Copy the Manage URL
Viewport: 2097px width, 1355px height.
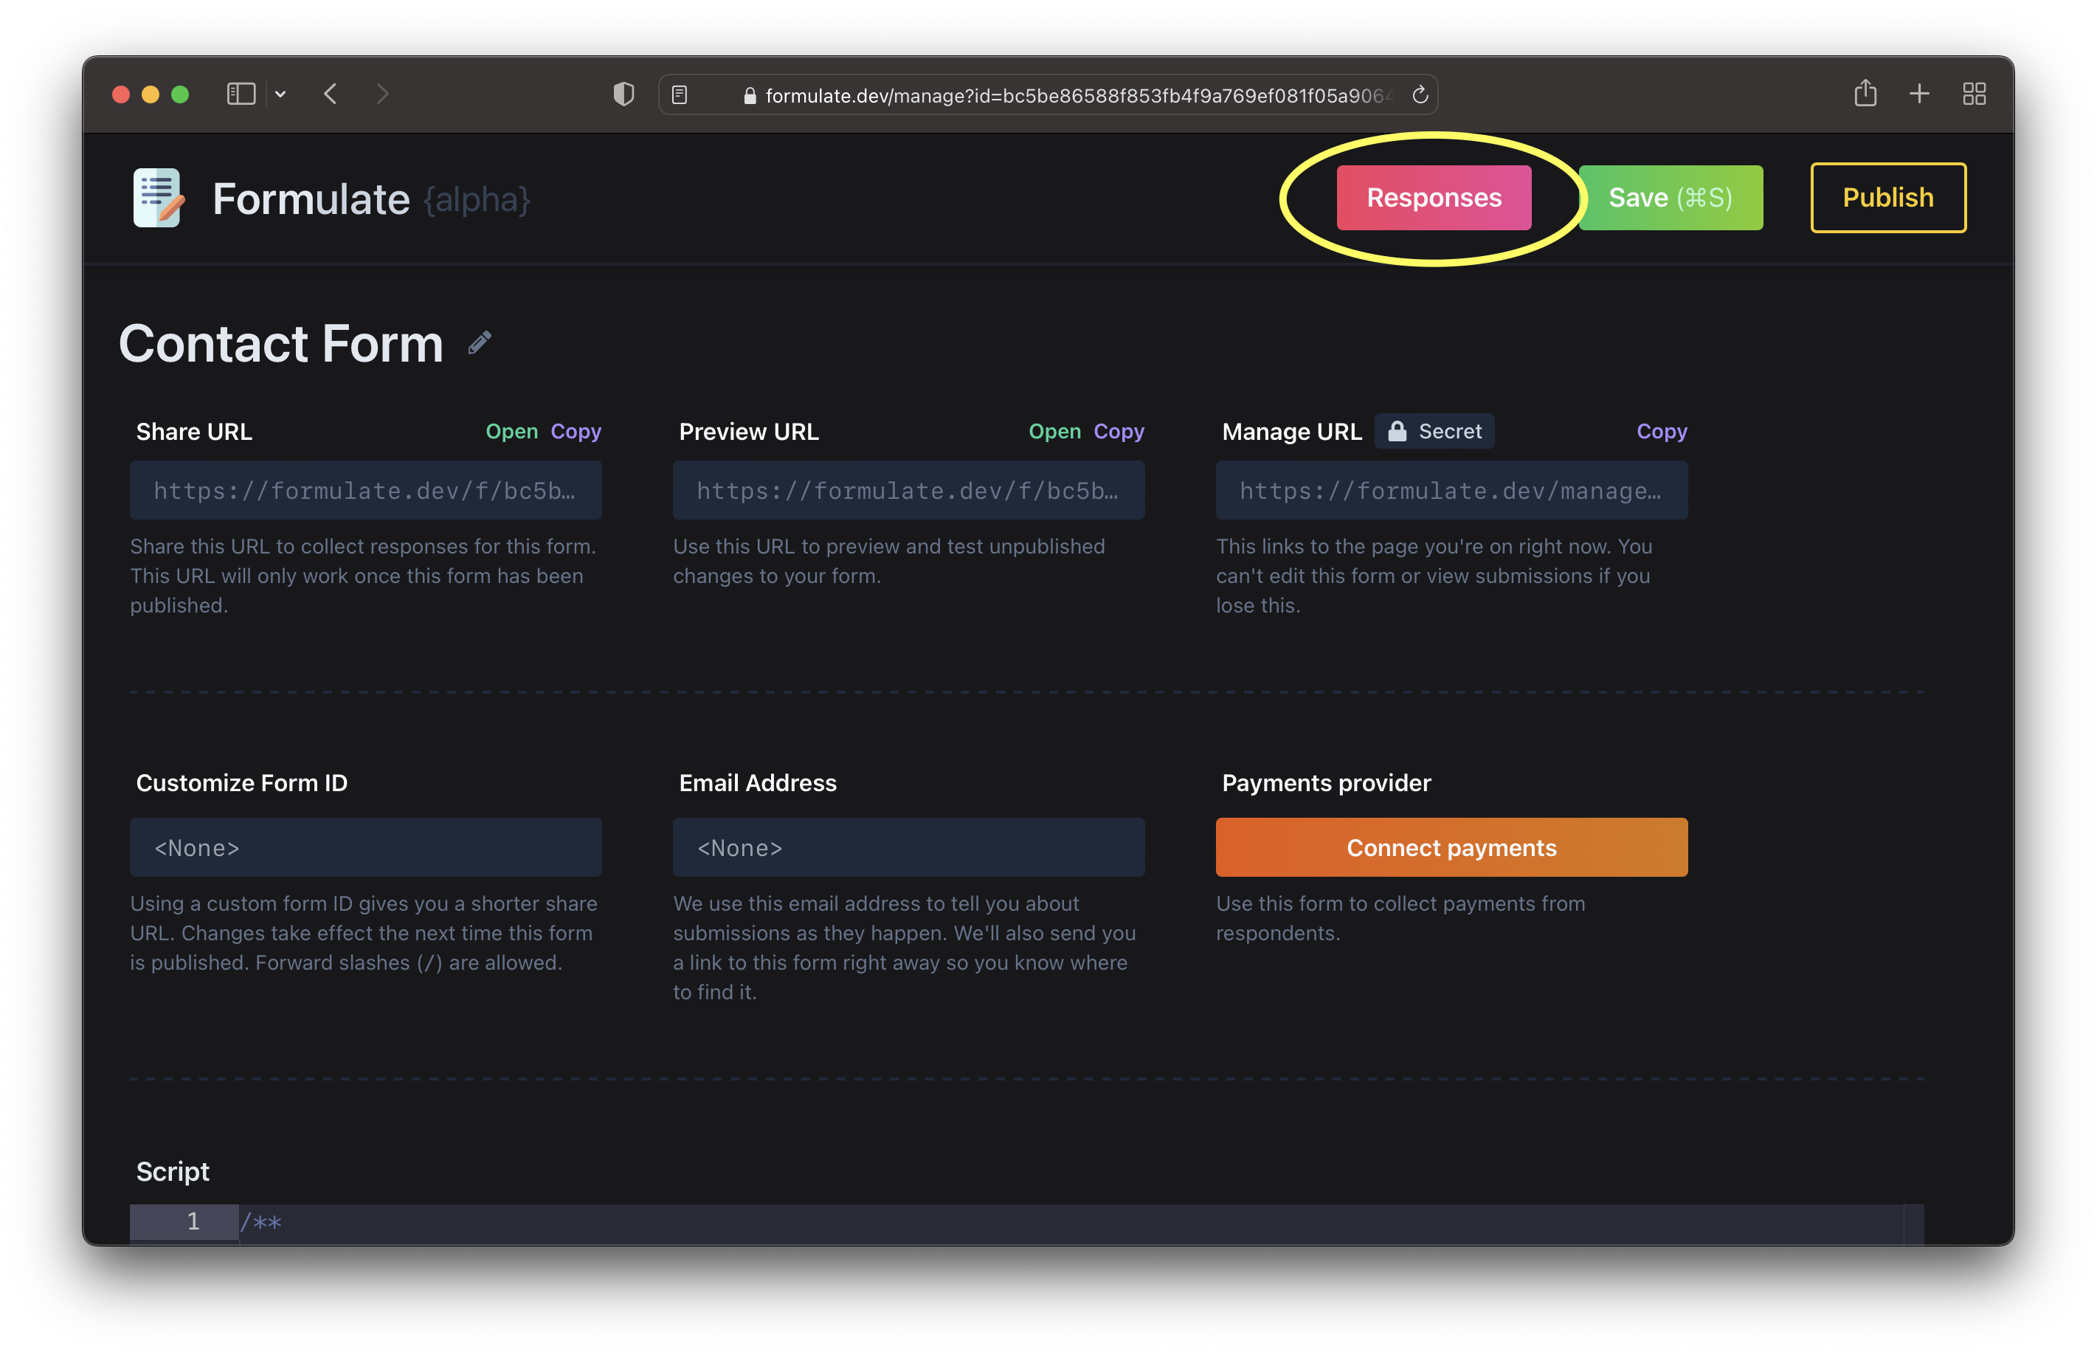point(1661,431)
